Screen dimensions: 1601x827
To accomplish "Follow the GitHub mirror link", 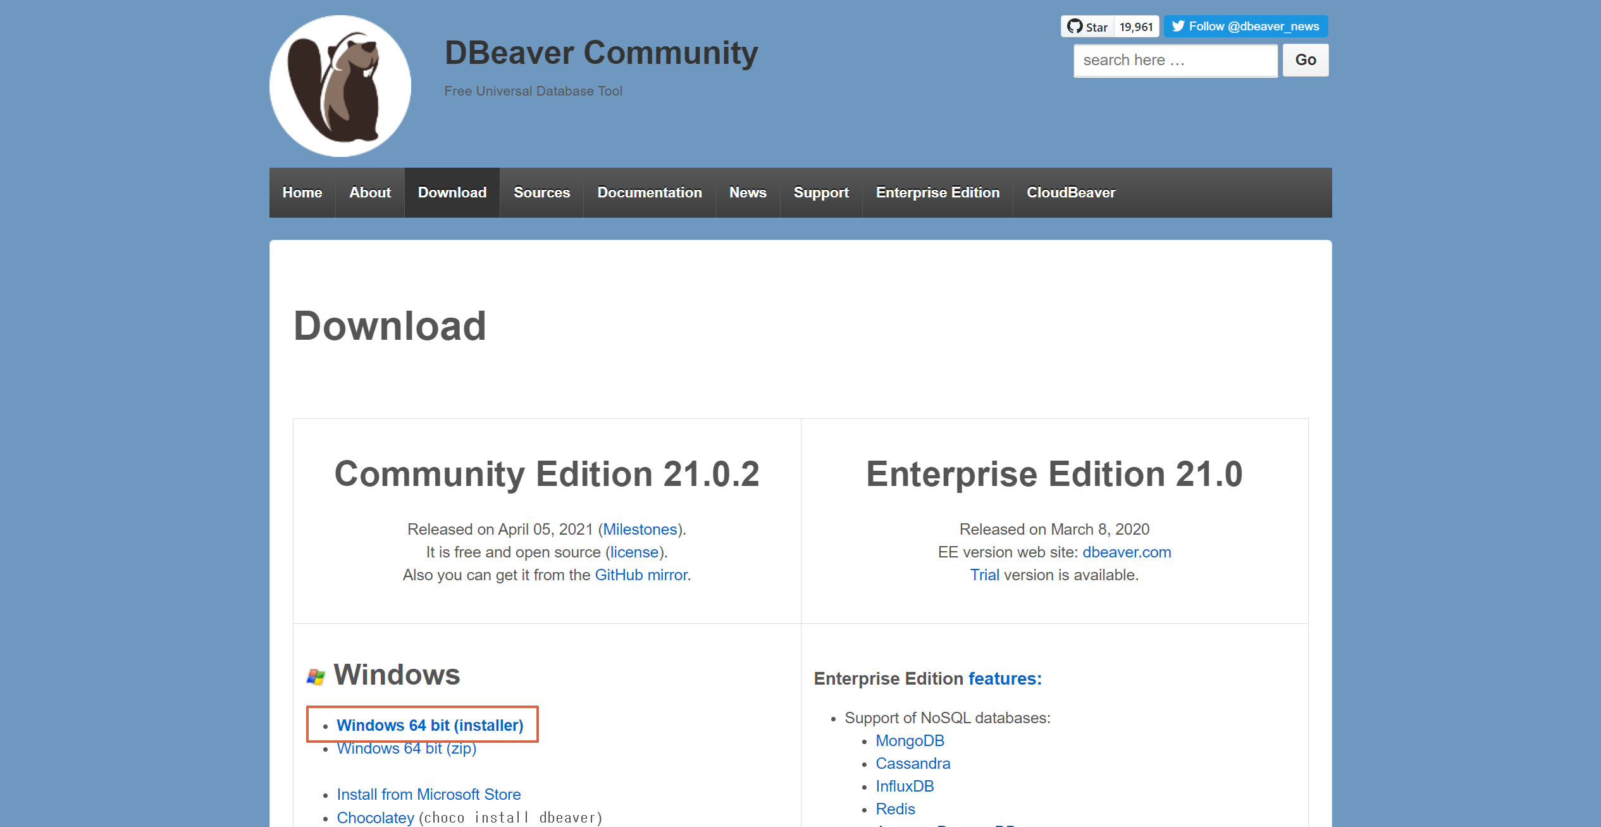I will tap(641, 575).
